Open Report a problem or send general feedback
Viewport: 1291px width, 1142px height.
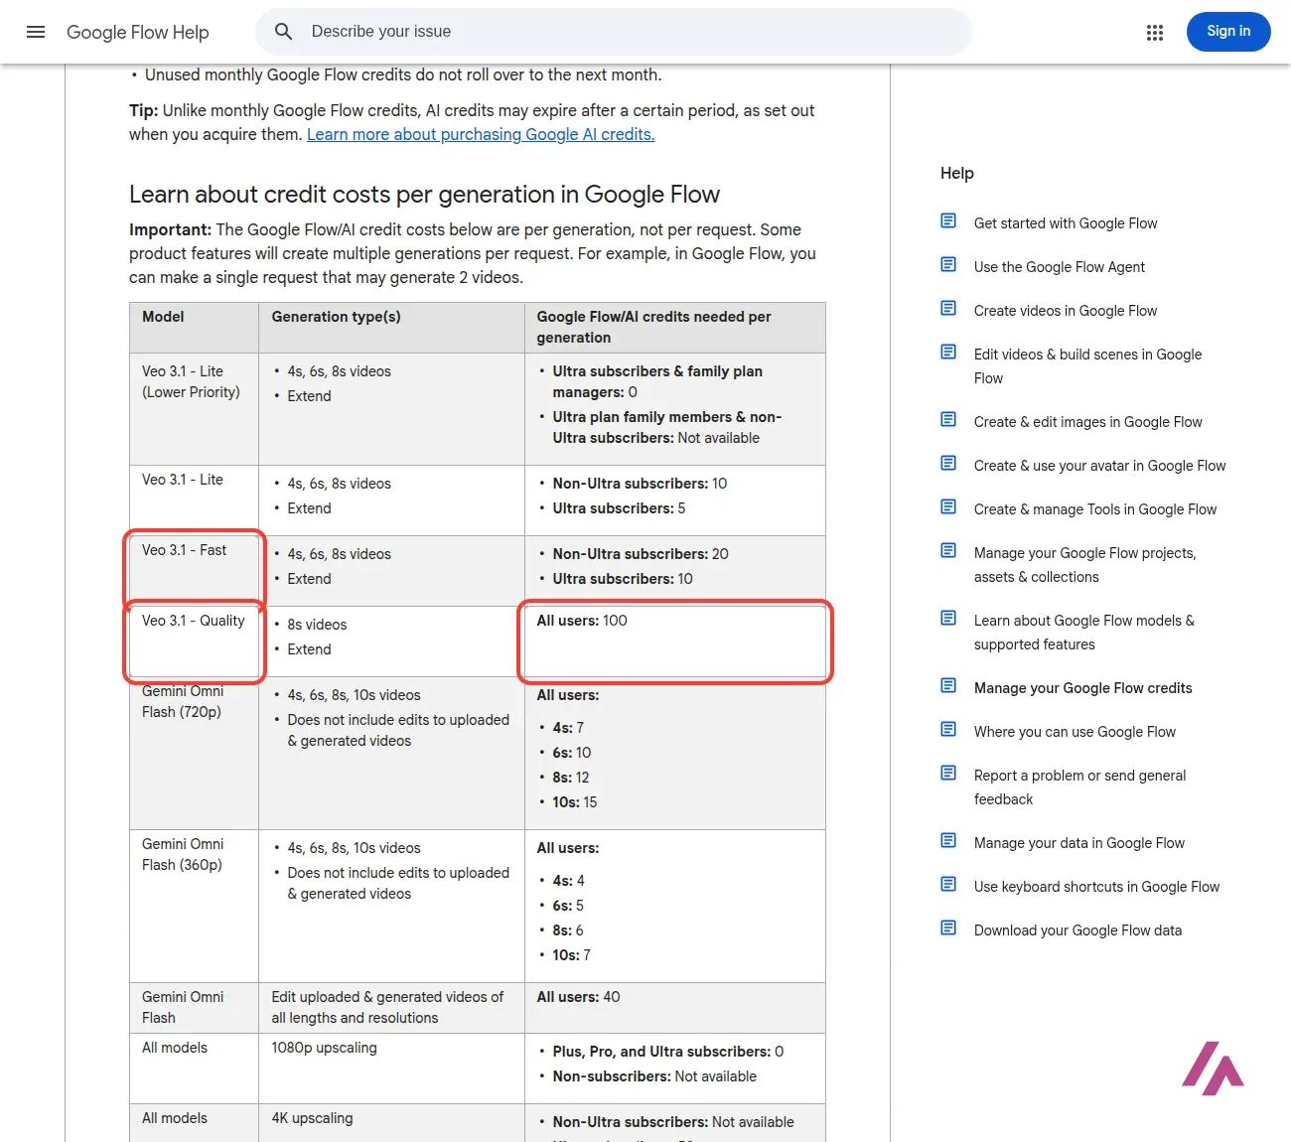(1080, 787)
